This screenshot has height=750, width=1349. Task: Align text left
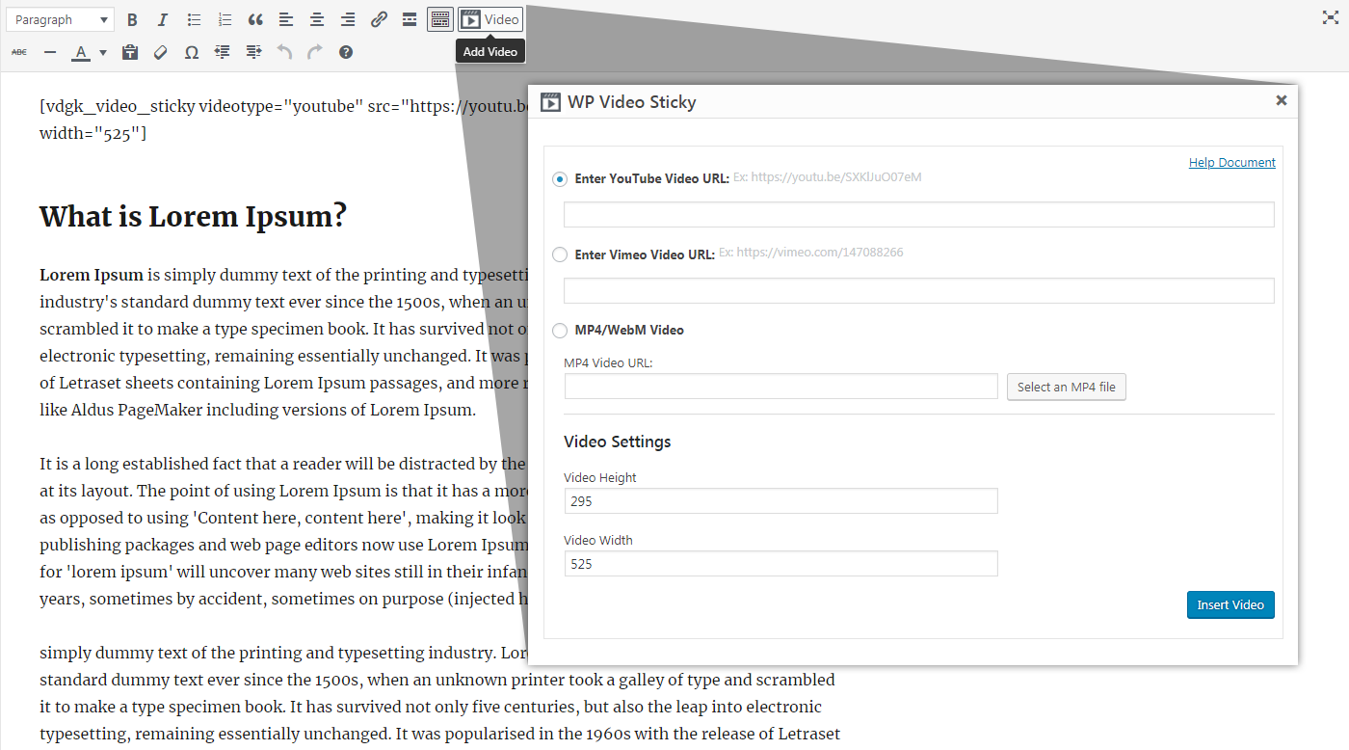(x=286, y=19)
